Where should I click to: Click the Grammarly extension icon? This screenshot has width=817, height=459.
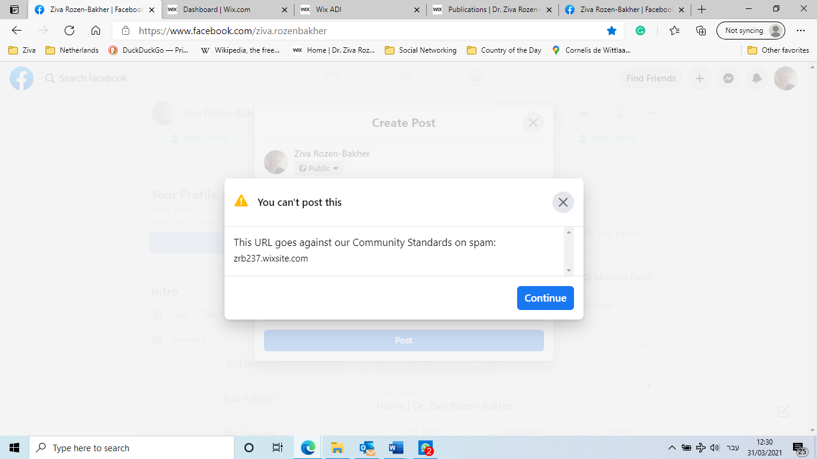[640, 29]
